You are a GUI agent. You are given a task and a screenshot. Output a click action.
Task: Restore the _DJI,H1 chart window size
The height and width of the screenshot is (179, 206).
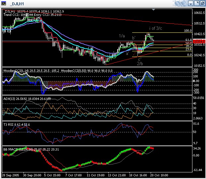pos(197,3)
